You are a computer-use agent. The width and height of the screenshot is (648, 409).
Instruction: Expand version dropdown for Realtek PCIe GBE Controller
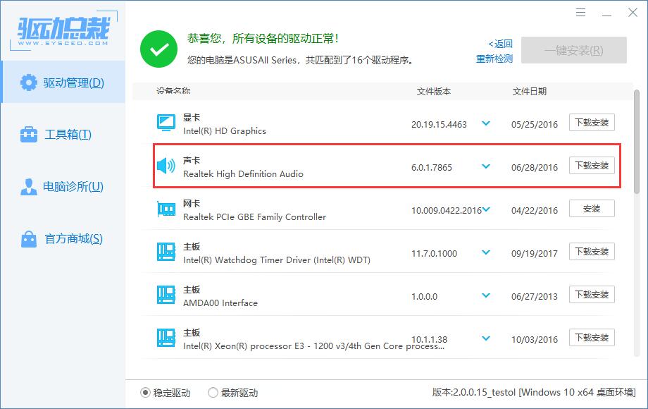click(x=485, y=209)
